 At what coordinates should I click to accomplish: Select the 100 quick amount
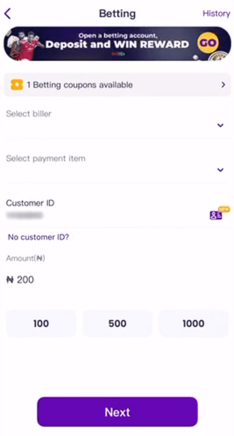pos(41,323)
